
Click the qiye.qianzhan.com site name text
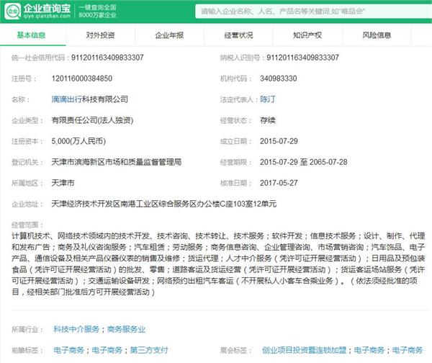(x=47, y=17)
